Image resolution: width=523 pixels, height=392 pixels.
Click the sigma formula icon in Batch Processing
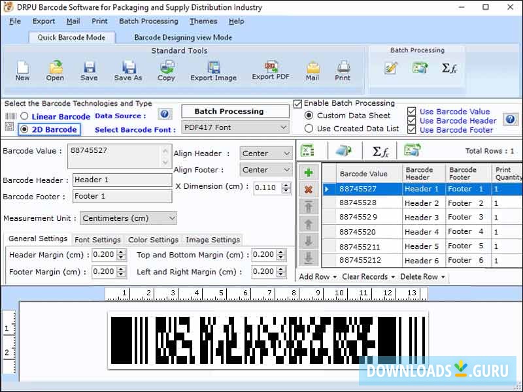click(449, 68)
